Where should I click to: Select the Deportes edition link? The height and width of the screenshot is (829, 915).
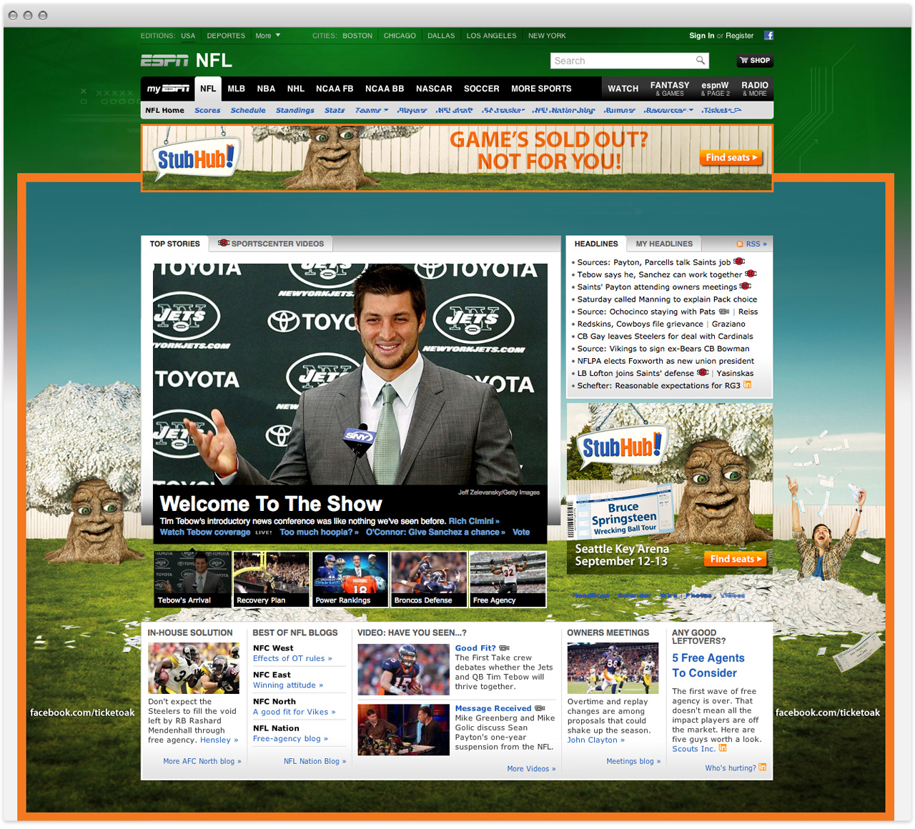[x=226, y=36]
